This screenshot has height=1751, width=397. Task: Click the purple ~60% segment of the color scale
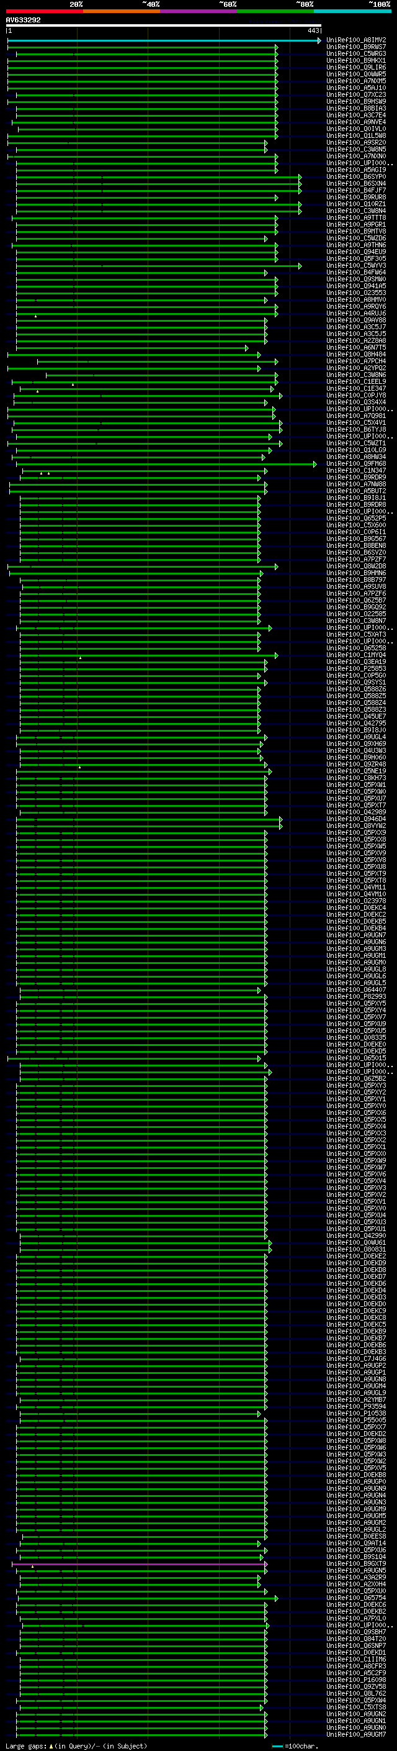tap(198, 11)
